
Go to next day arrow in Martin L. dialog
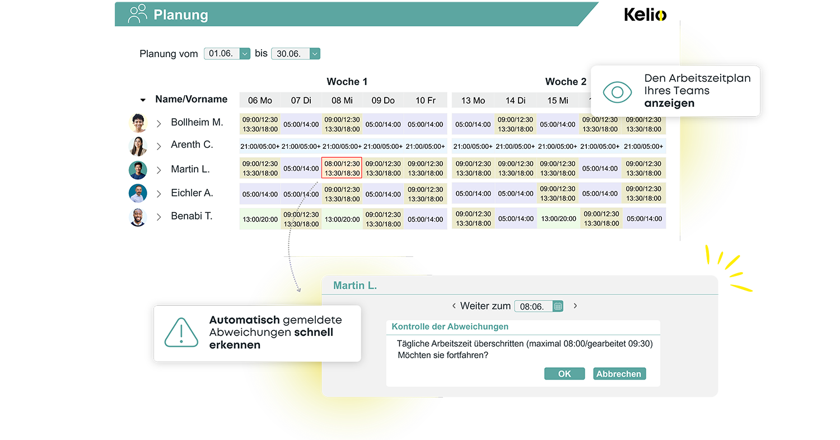[575, 306]
